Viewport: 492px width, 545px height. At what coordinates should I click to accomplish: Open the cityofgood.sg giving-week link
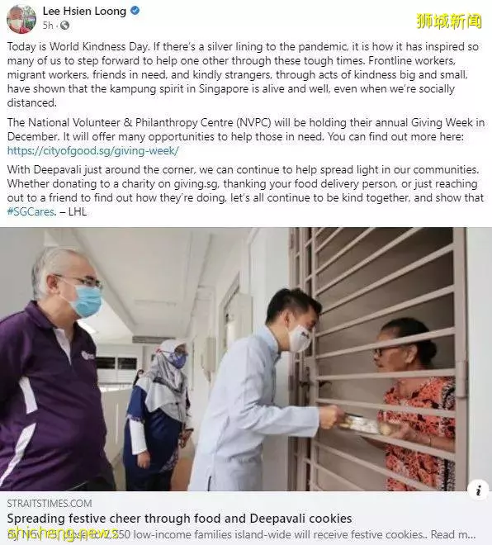click(92, 150)
